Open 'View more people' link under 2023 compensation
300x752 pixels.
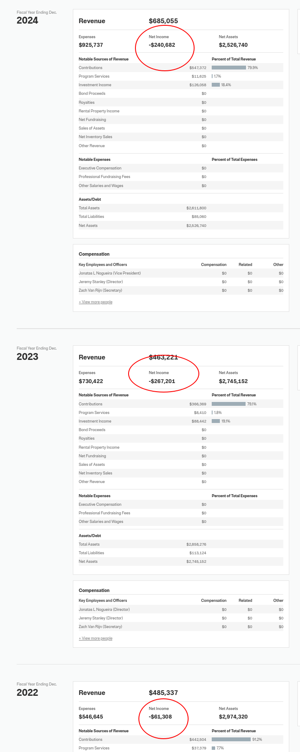[96, 638]
